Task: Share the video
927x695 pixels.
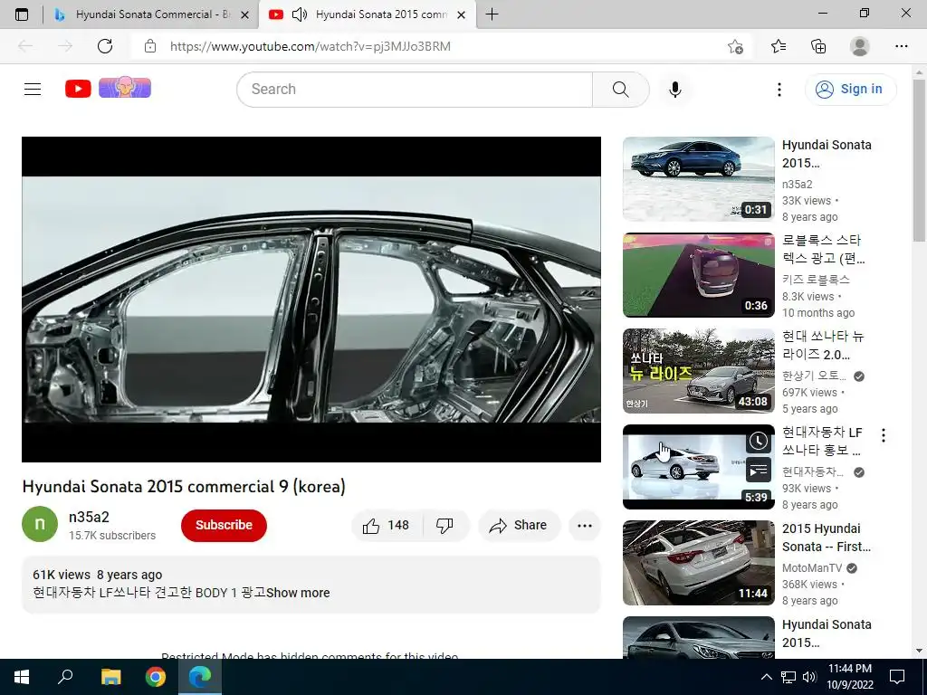Action: tap(519, 526)
